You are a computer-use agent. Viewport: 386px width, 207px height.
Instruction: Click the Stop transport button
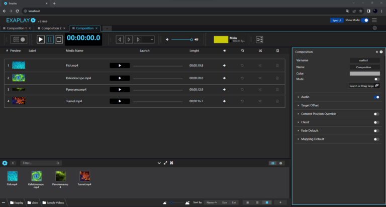(x=59, y=39)
